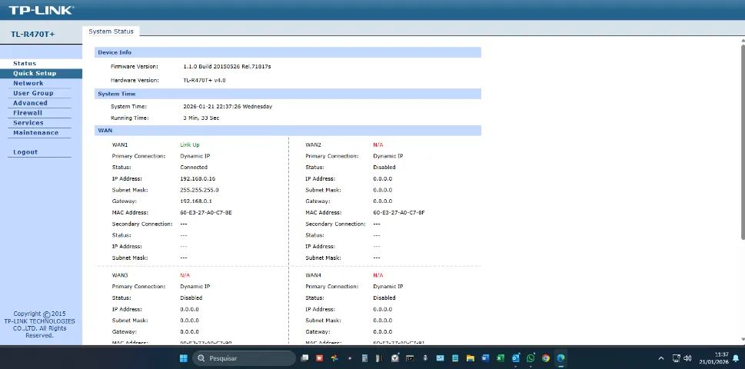Viewport: 745px width, 369px height.
Task: Select the System Status tab
Action: click(111, 32)
